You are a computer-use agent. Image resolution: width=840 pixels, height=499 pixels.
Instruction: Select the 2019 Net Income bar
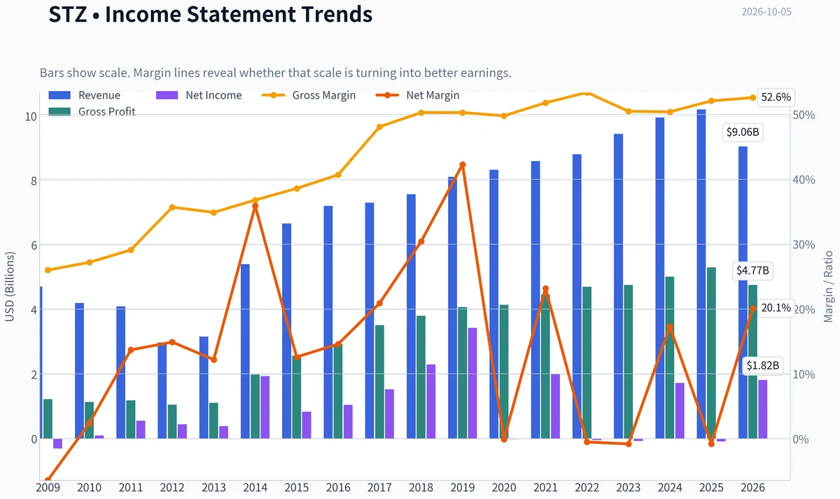472,384
